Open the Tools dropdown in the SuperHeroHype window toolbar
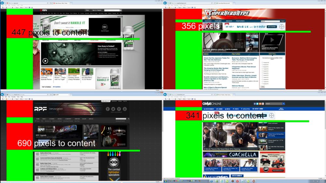326x183 pixels. click(x=189, y=7)
